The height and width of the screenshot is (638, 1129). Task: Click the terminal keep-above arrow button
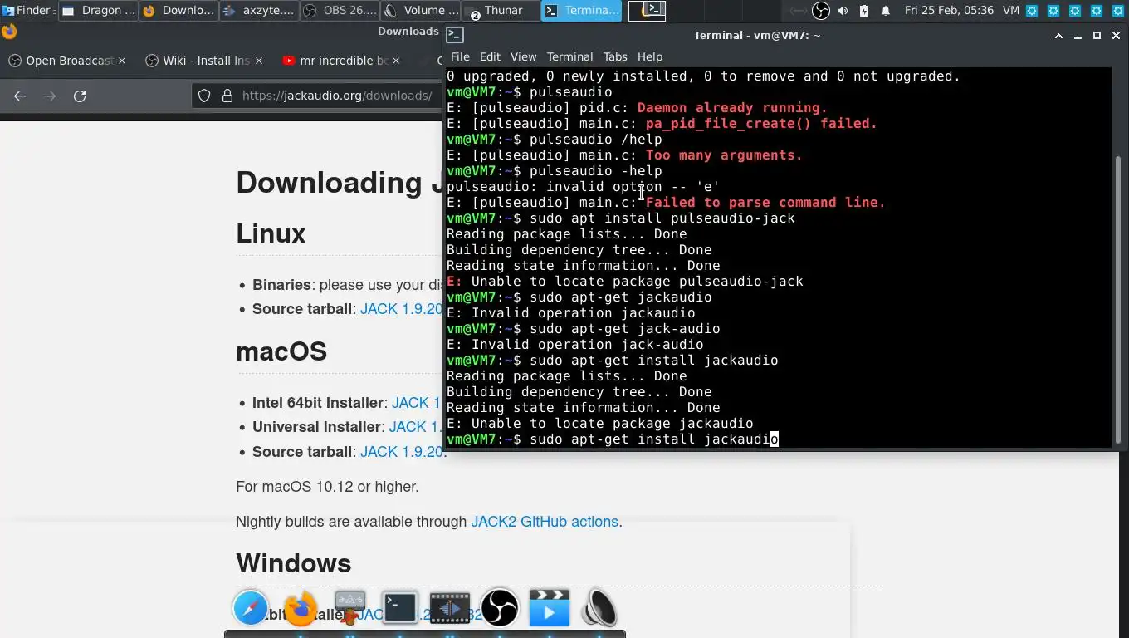point(1058,36)
